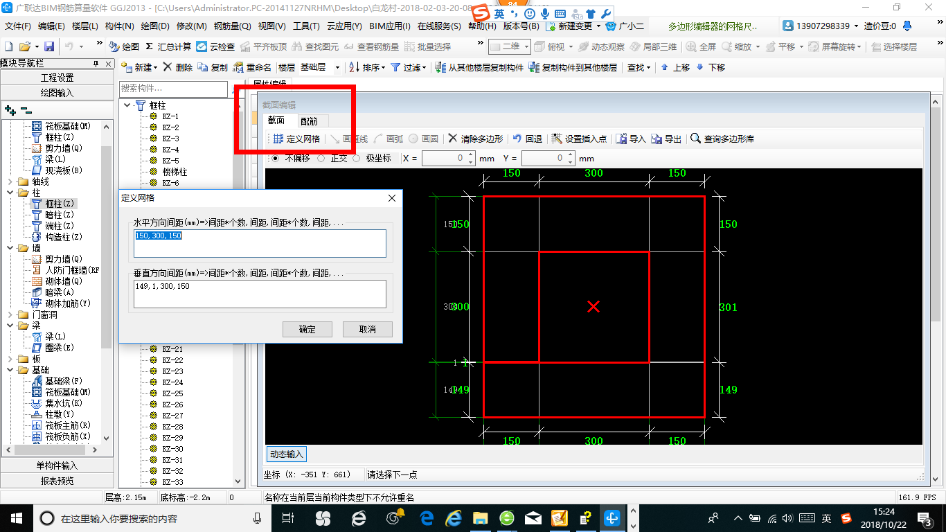The width and height of the screenshot is (946, 532).
Task: Open the 文件(F) menu
Action: [x=18, y=26]
